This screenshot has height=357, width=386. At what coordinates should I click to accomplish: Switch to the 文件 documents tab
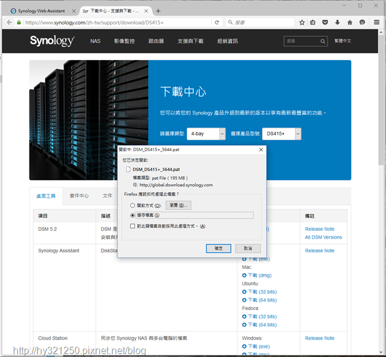tap(107, 196)
